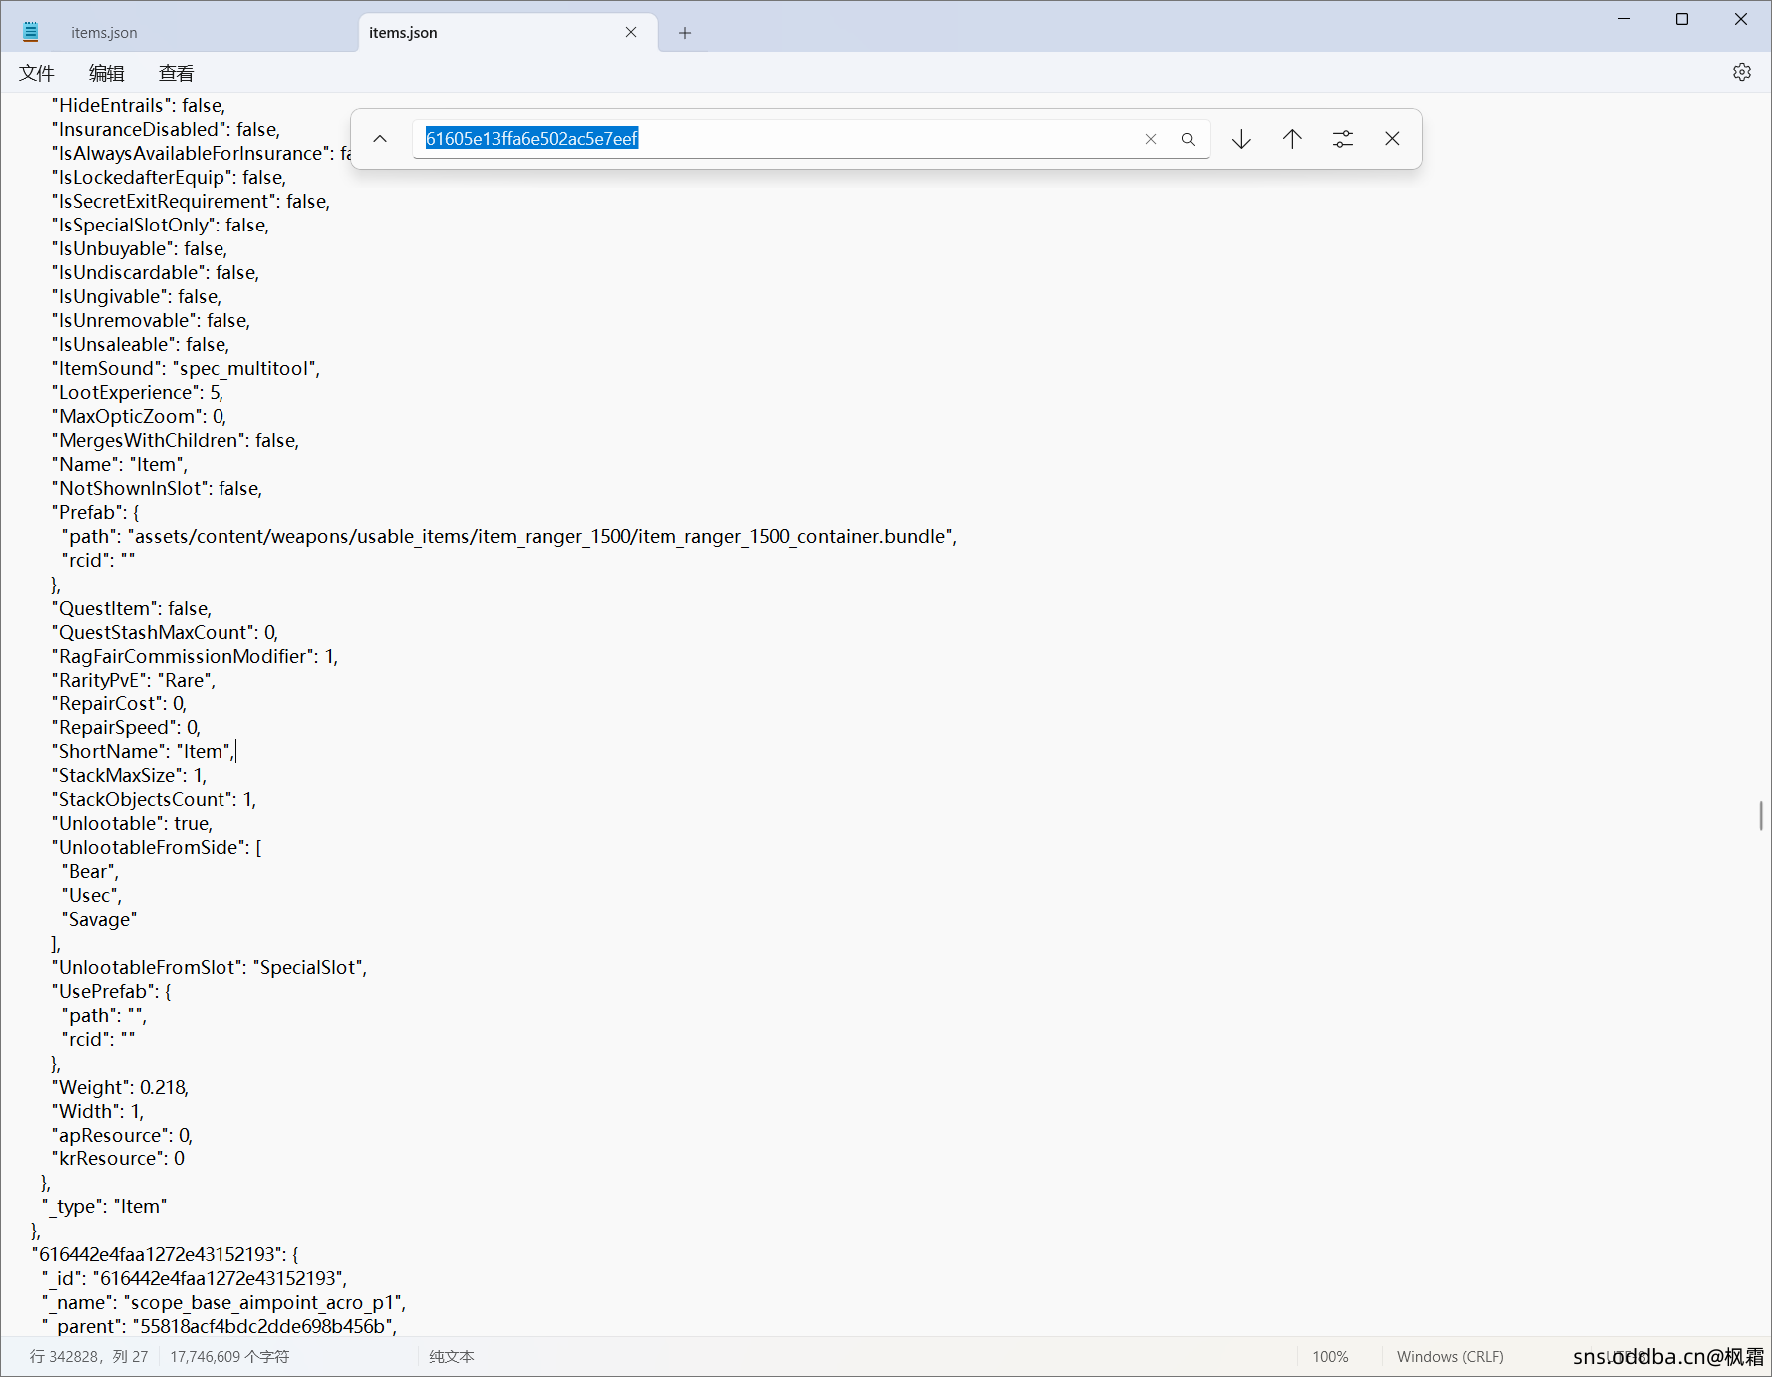Click the 100% zoom level in status bar

1330,1357
